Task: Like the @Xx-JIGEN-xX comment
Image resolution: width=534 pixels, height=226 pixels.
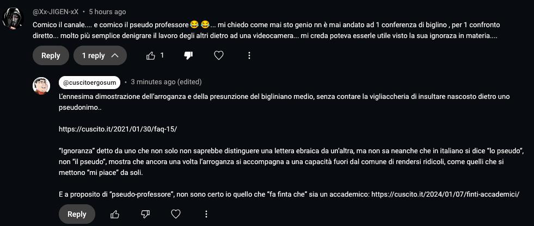Action: (x=151, y=55)
